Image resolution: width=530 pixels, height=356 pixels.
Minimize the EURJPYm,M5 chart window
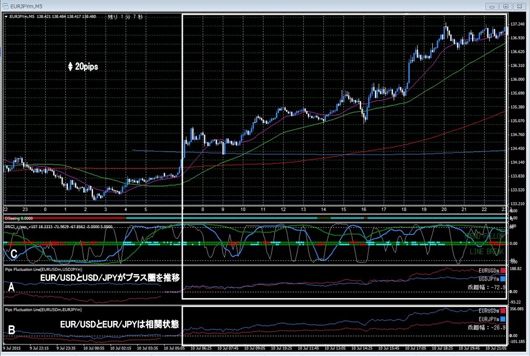[x=492, y=6]
